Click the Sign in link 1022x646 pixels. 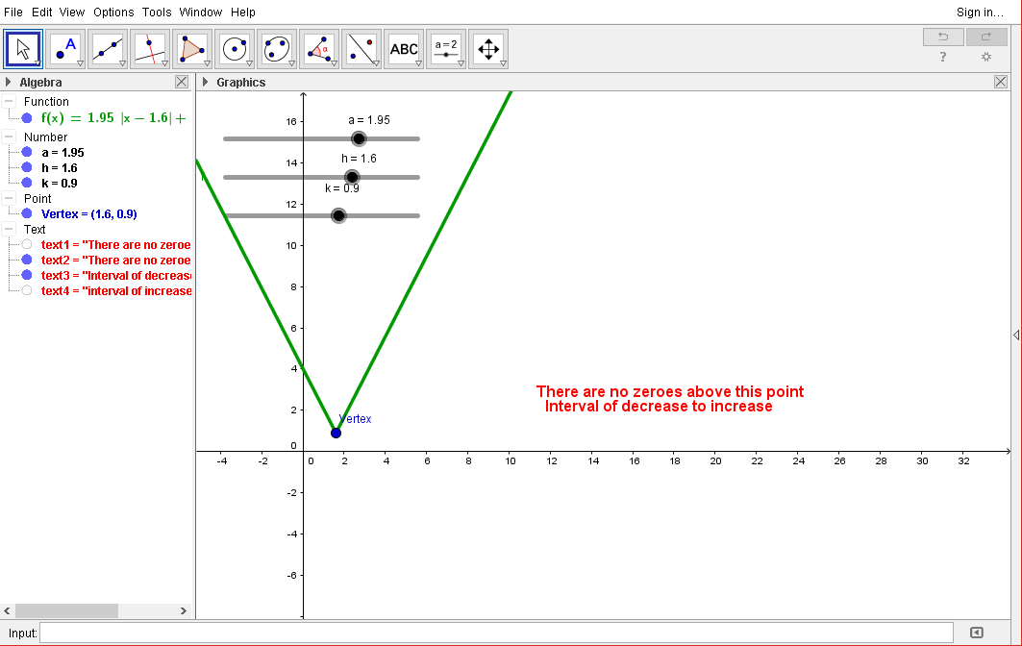point(980,12)
